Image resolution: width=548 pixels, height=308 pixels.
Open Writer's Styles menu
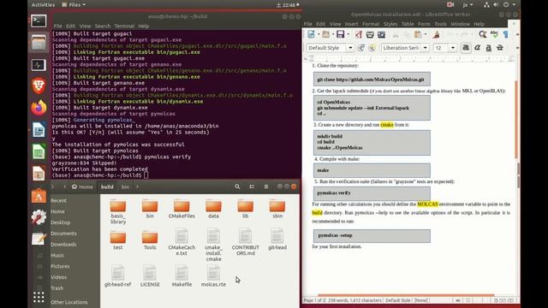[x=390, y=24]
